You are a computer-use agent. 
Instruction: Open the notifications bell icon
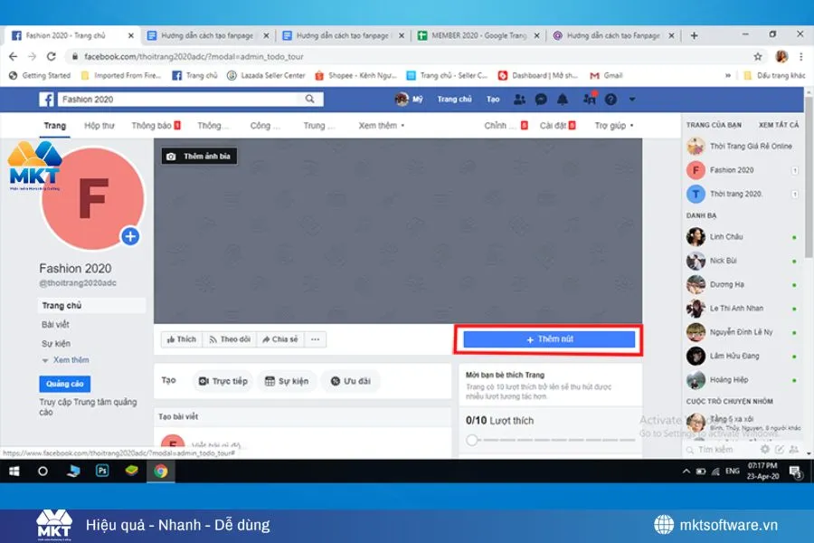[564, 98]
